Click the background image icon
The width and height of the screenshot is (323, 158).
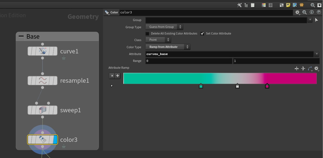tap(295, 5)
